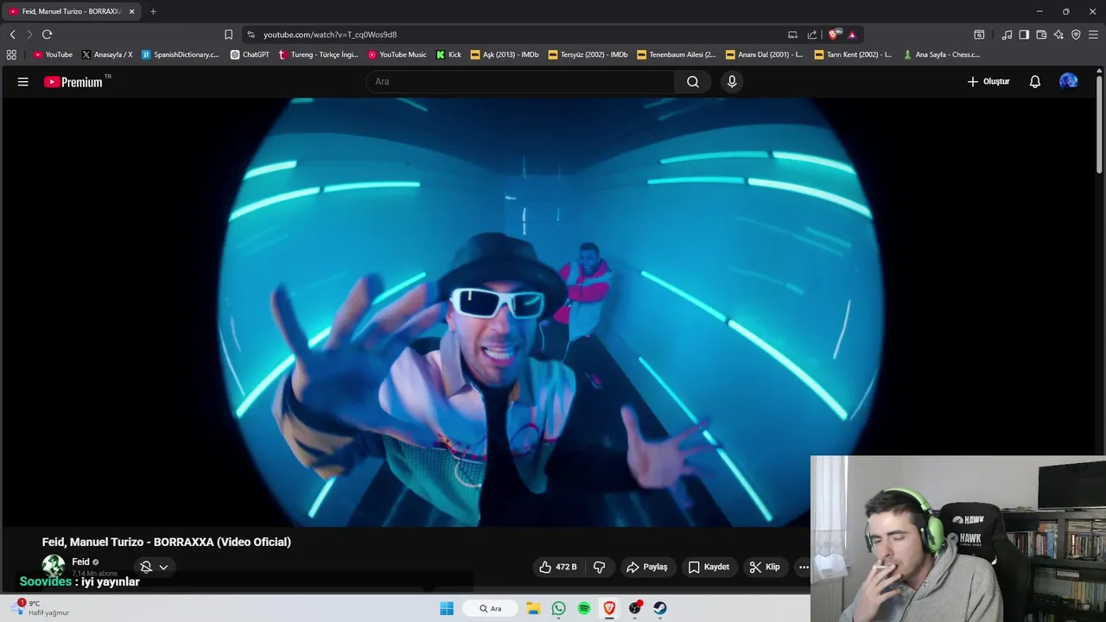Open the YouTube guide hamburger menu
1106x622 pixels.
(23, 82)
